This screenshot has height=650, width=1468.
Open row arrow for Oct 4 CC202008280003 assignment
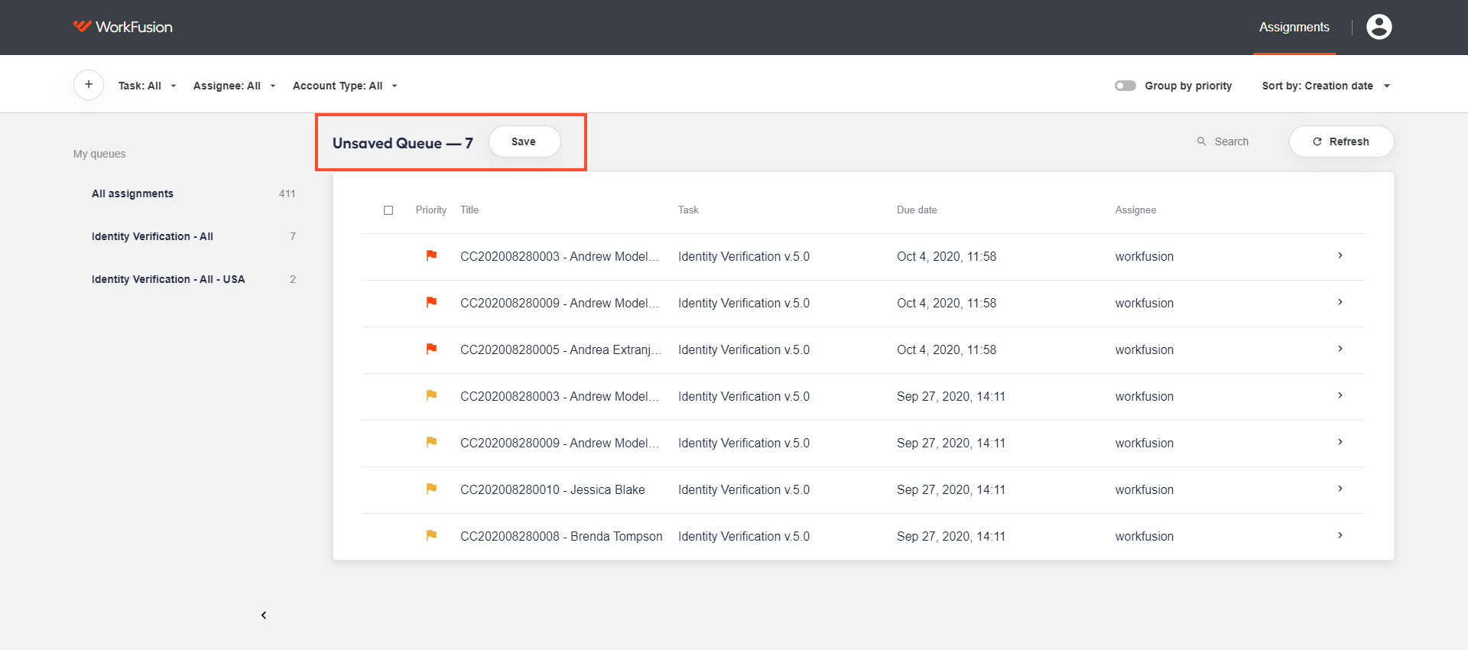[1340, 255]
